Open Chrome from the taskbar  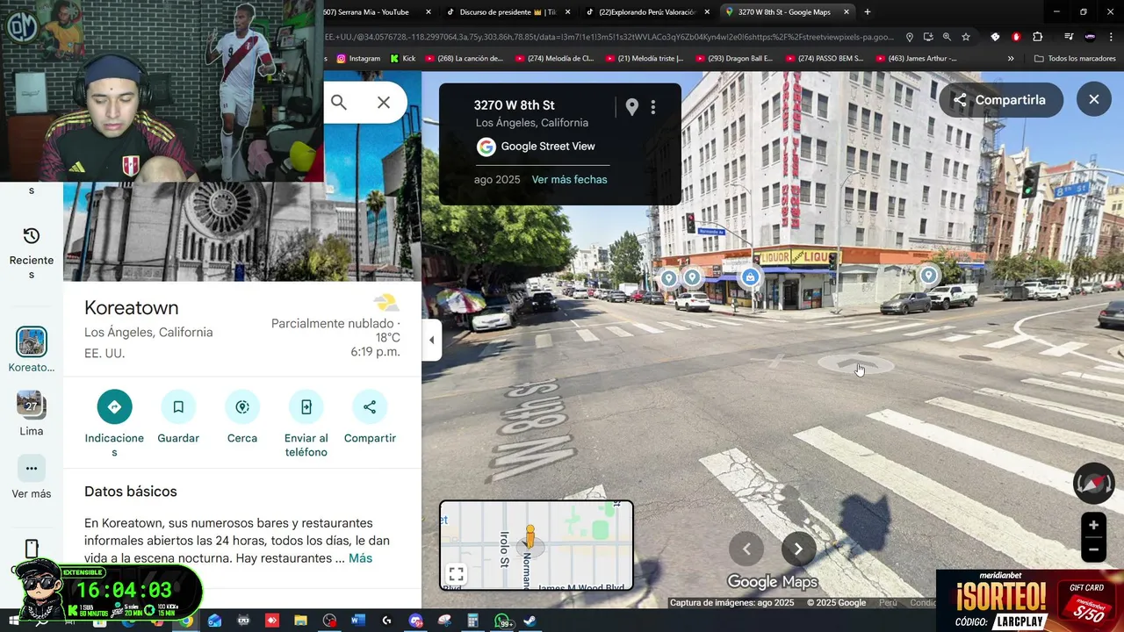(186, 621)
